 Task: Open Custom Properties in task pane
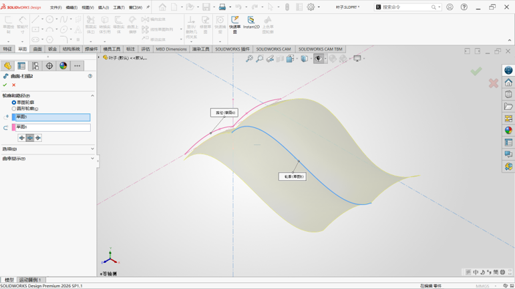tap(508, 143)
